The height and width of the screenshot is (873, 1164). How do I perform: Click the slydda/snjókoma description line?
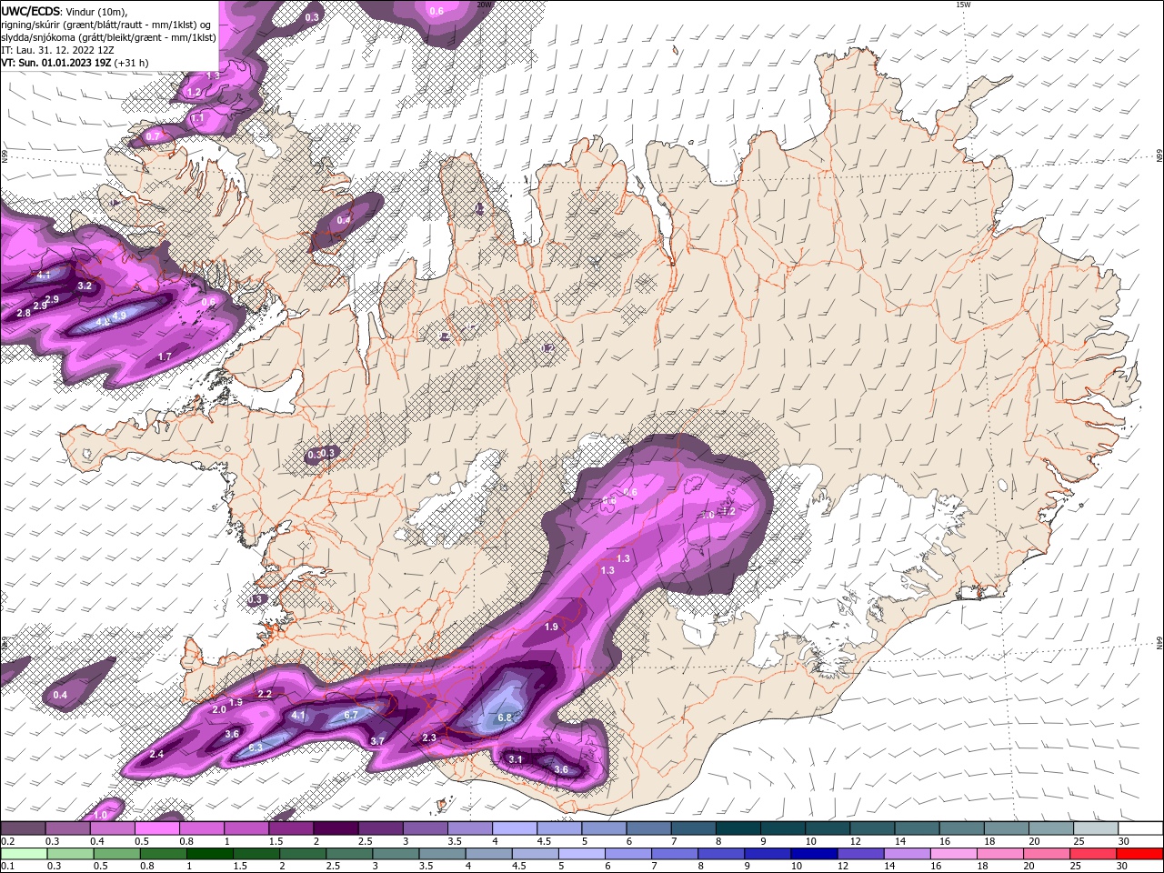tap(109, 37)
